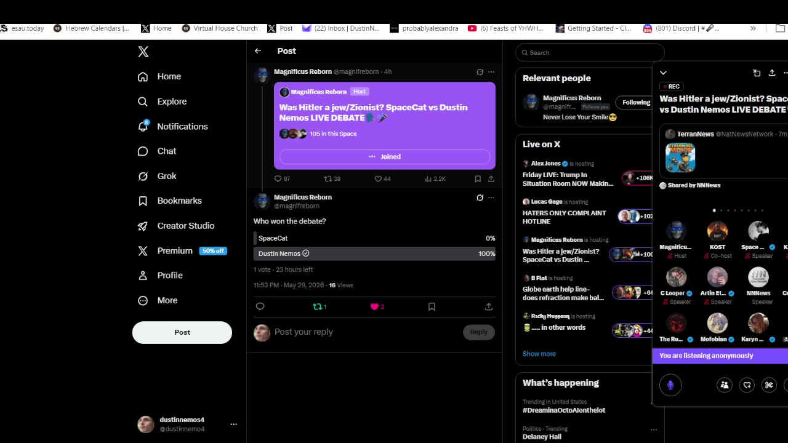Share the poll post
Image resolution: width=788 pixels, height=443 pixels.
(489, 306)
